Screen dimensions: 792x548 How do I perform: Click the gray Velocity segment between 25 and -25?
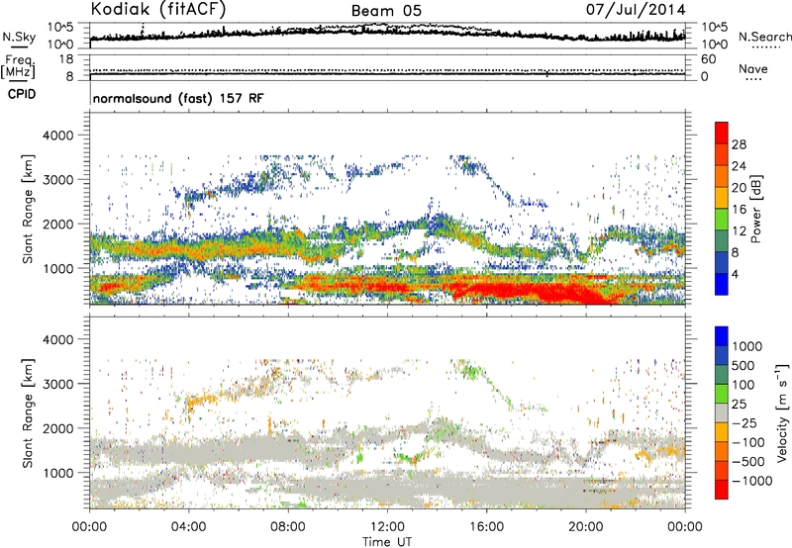click(x=722, y=413)
